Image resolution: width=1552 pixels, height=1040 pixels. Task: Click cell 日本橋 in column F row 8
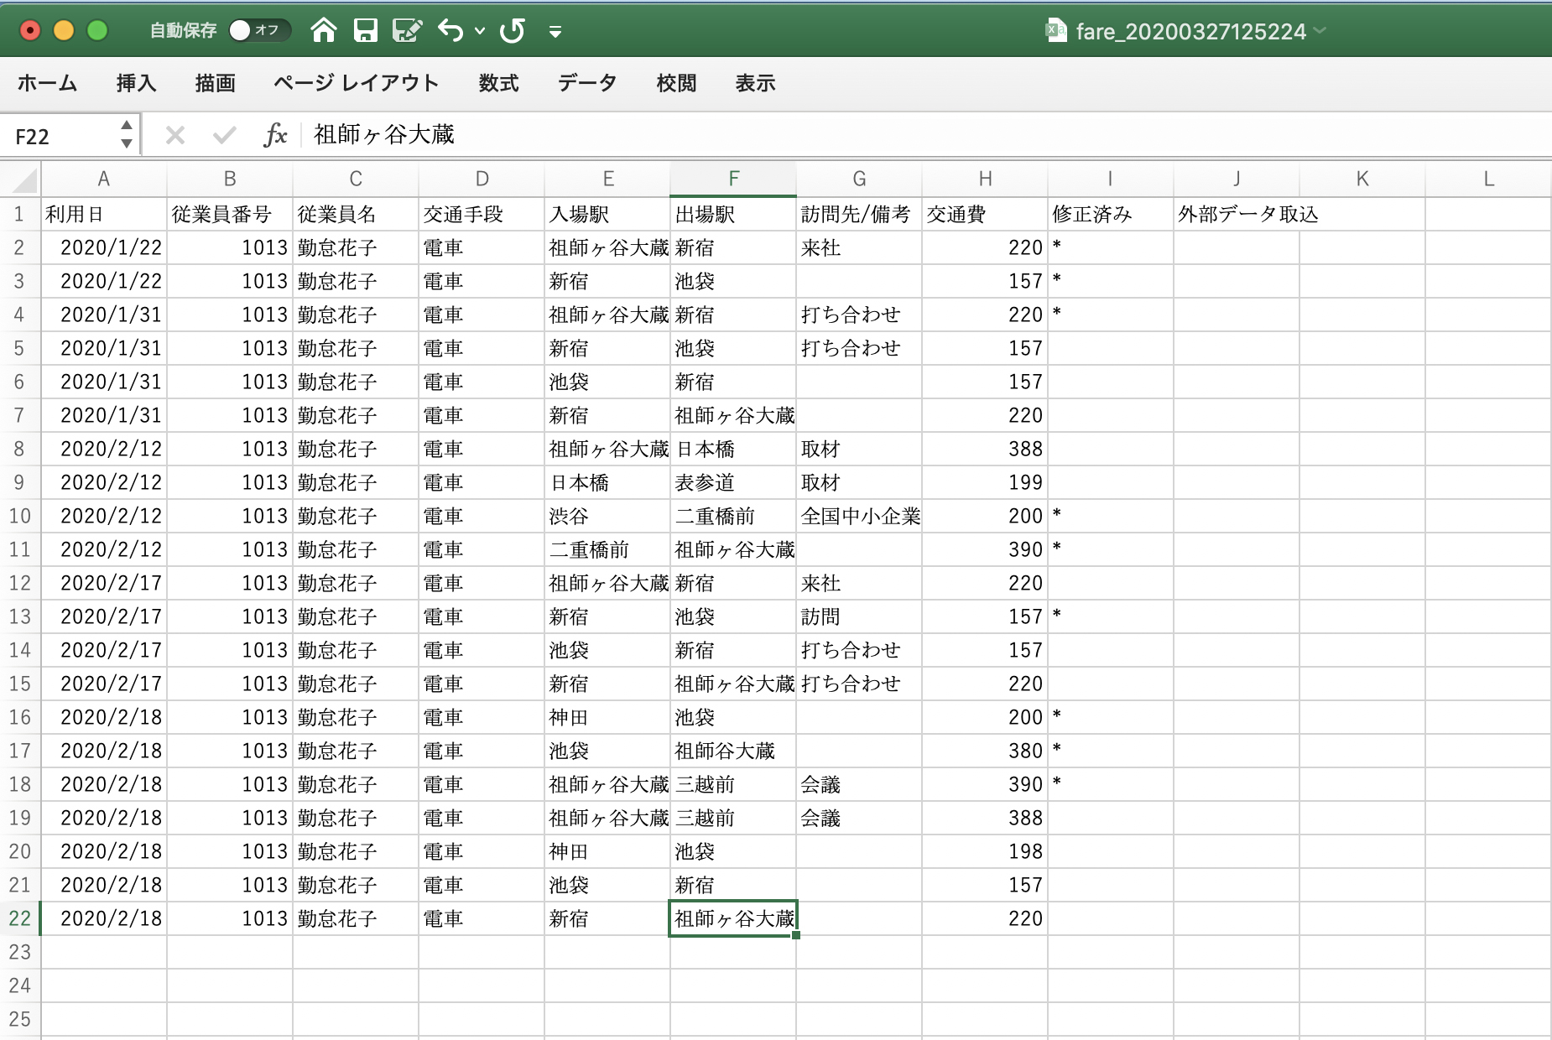coord(733,449)
